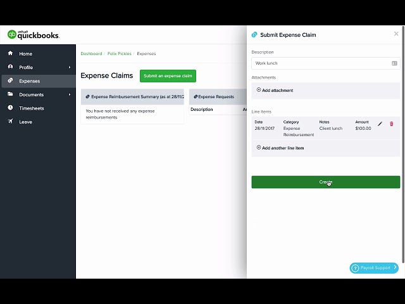Click the no expense reimbursements message
Viewport: 405px width, 304px height.
[120, 114]
